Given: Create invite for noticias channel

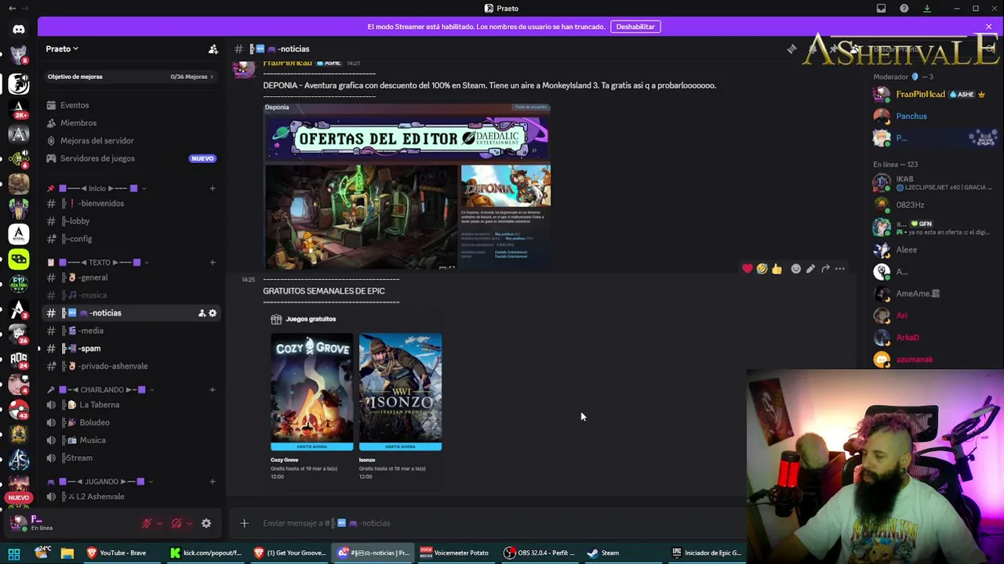Looking at the screenshot, I should [202, 313].
